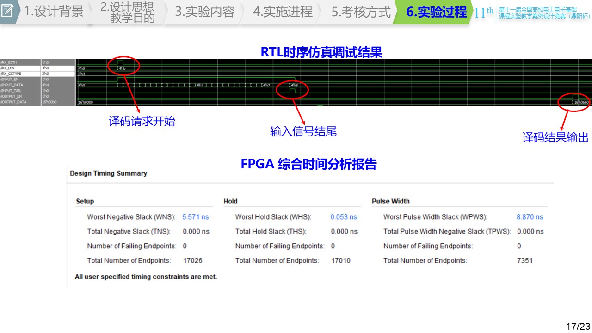The width and height of the screenshot is (592, 333).
Task: Open the WPWS 8.870 ns link
Action: coord(530,217)
